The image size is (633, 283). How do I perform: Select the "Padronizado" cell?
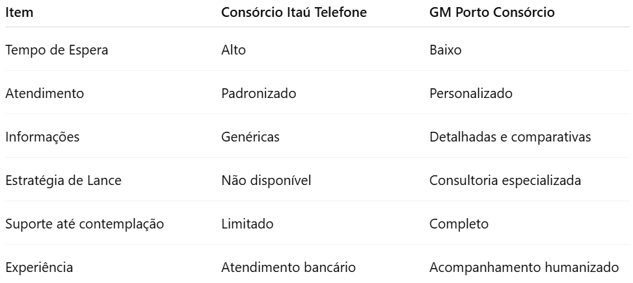click(x=258, y=93)
